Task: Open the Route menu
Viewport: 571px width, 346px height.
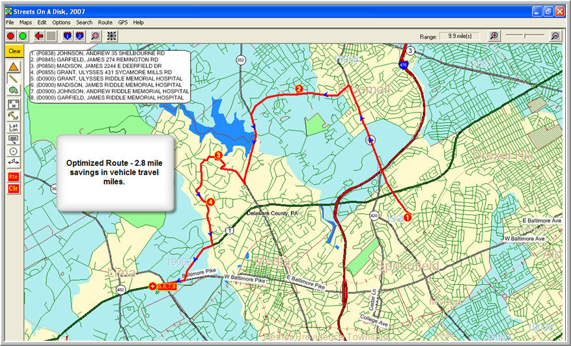Action: tap(105, 23)
